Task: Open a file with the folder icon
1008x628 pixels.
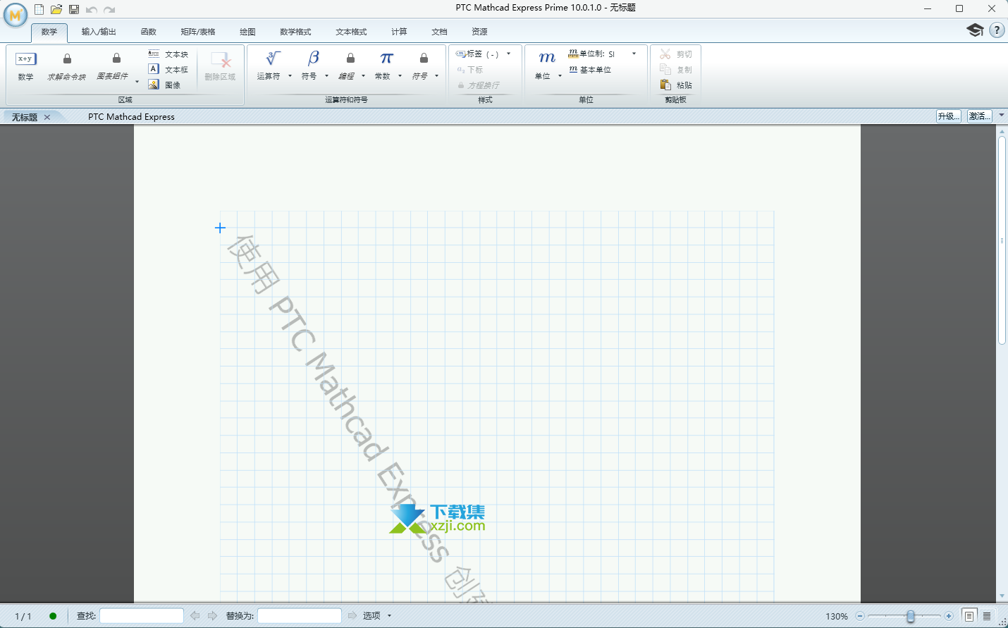Action: (x=56, y=9)
